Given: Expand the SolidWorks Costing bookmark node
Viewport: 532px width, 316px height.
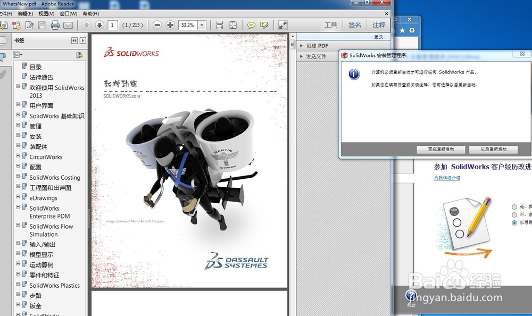Looking at the screenshot, I should coord(18,176).
